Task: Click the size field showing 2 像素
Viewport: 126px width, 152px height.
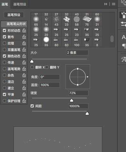Action: (77, 52)
